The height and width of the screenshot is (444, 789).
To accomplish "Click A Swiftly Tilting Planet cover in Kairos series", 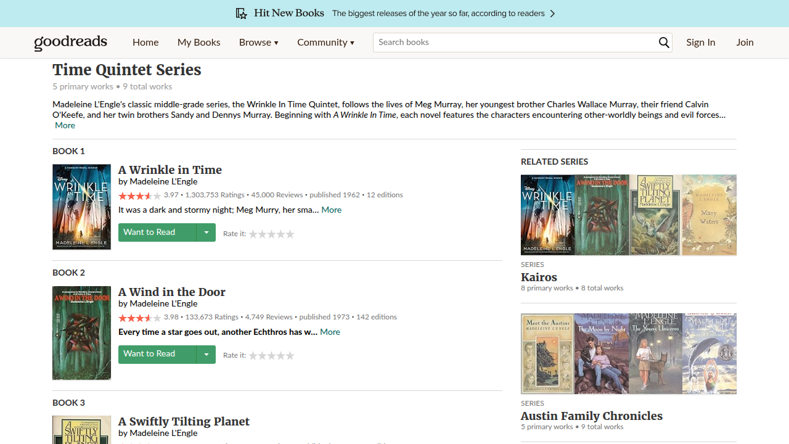I will pyautogui.click(x=656, y=215).
